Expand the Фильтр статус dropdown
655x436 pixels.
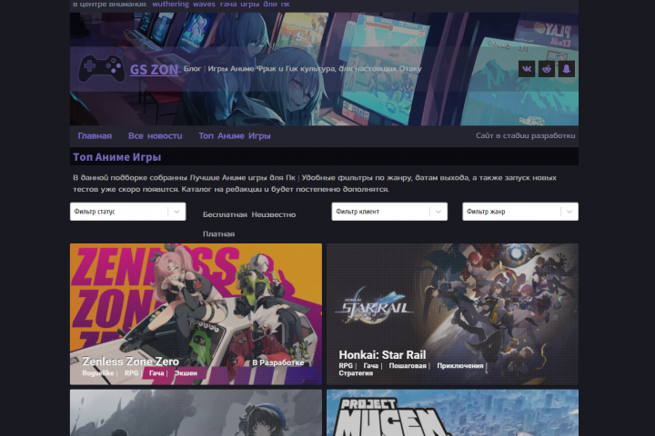(x=128, y=212)
